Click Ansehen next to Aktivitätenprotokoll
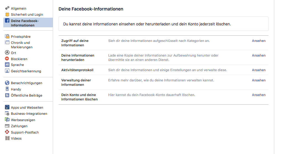Image resolution: width=287 pixels, height=154 pixels. pos(259,70)
